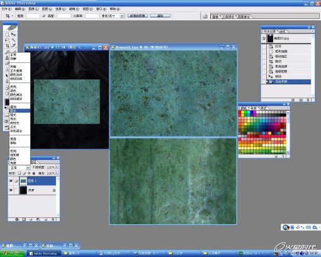Click the swap width and height icon
Image resolution: width=321 pixels, height=257 pixels.
click(x=44, y=16)
